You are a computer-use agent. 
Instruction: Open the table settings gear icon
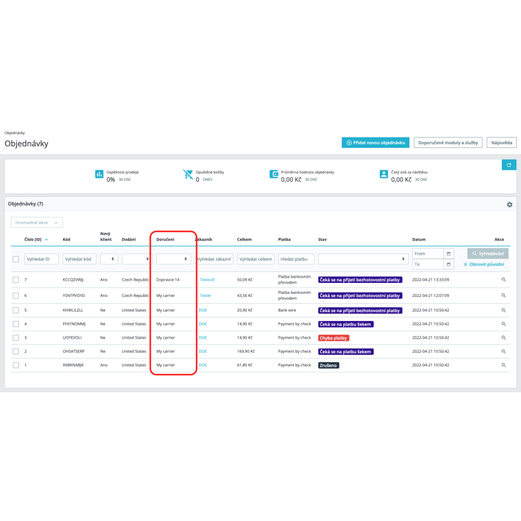click(510, 205)
